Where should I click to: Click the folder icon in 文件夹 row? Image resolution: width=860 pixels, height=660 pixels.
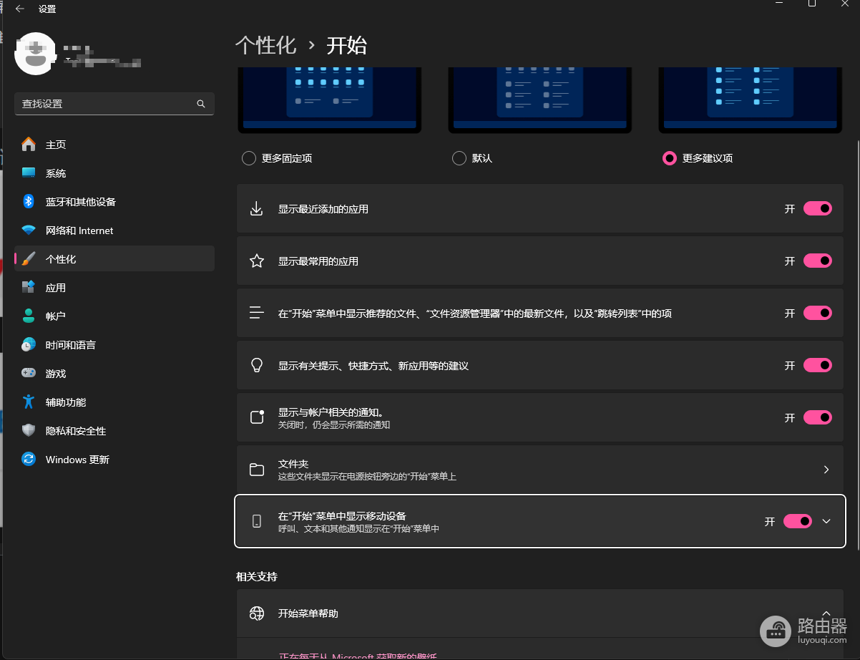click(256, 470)
